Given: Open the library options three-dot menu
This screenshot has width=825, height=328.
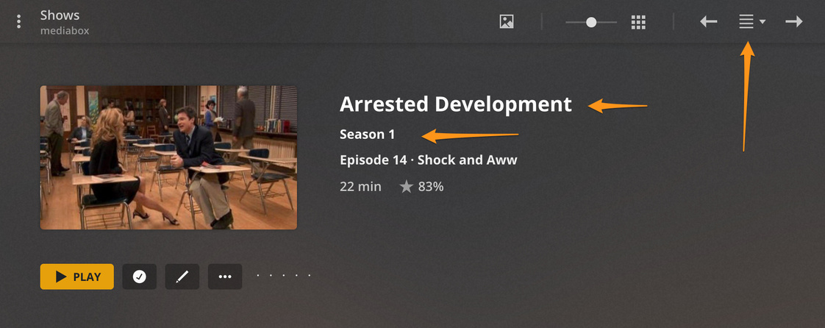Looking at the screenshot, I should point(19,21).
